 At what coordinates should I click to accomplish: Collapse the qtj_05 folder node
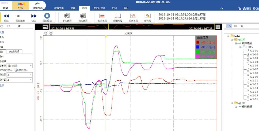(232, 103)
